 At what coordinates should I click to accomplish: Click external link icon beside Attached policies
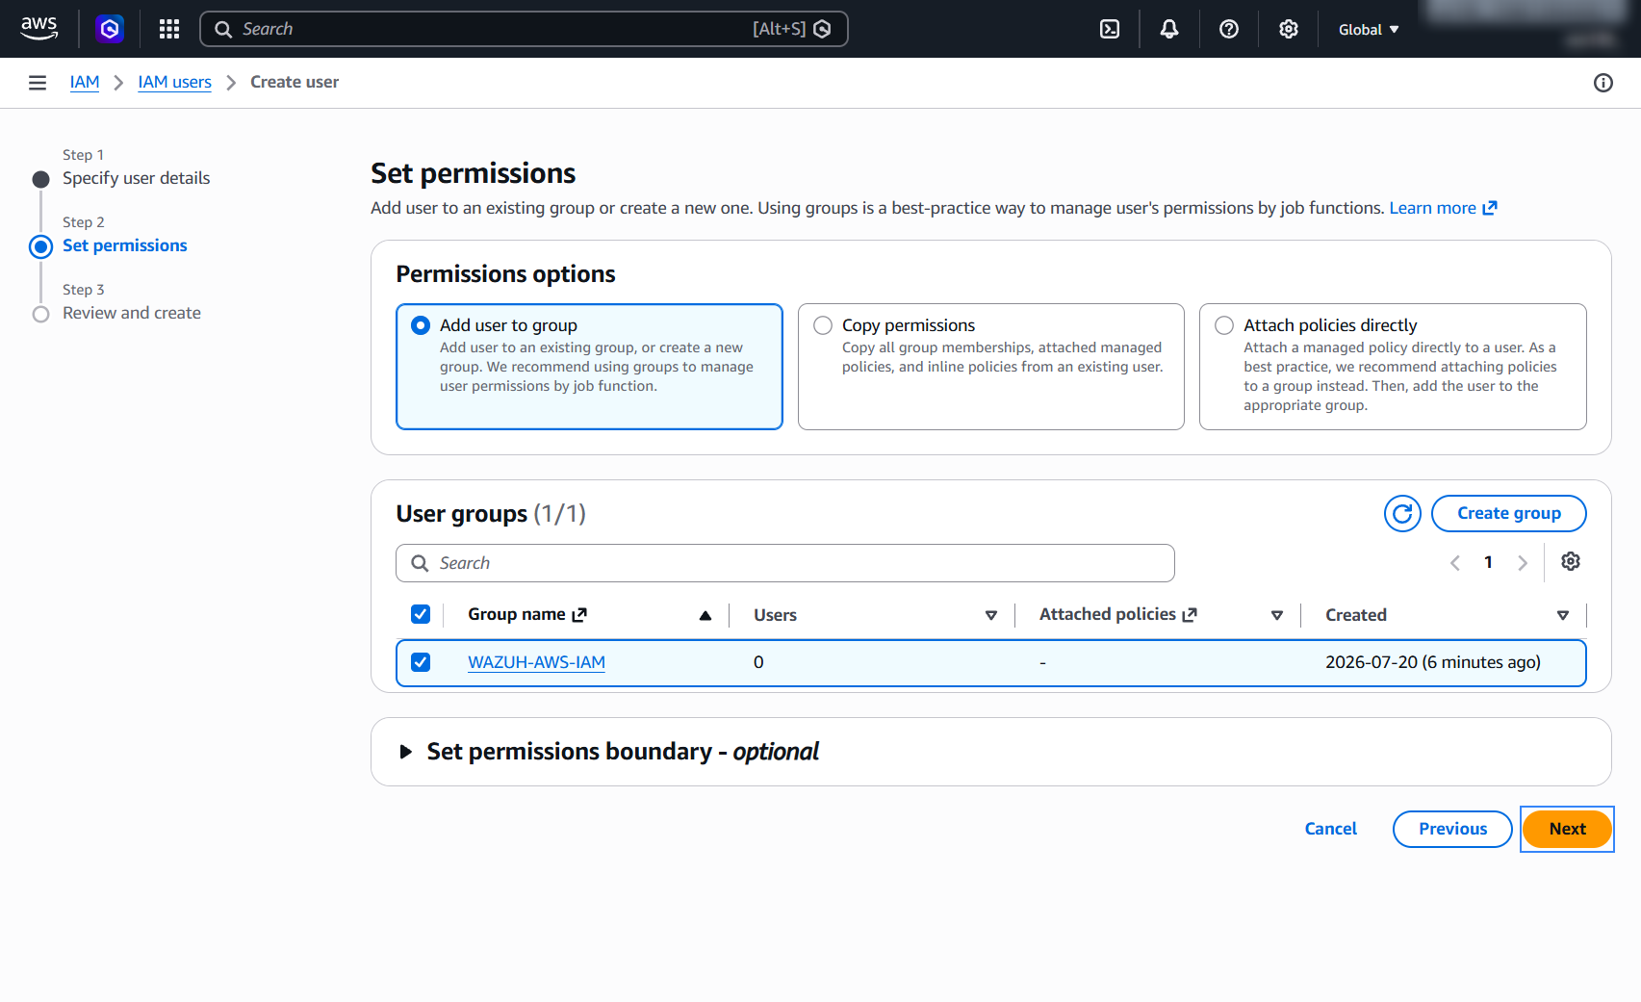pyautogui.click(x=1190, y=615)
